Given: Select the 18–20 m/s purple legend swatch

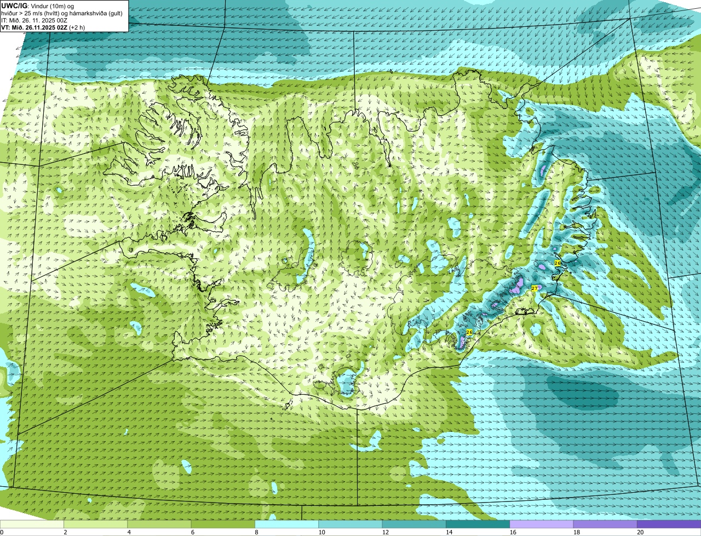Looking at the screenshot, I should point(605,524).
